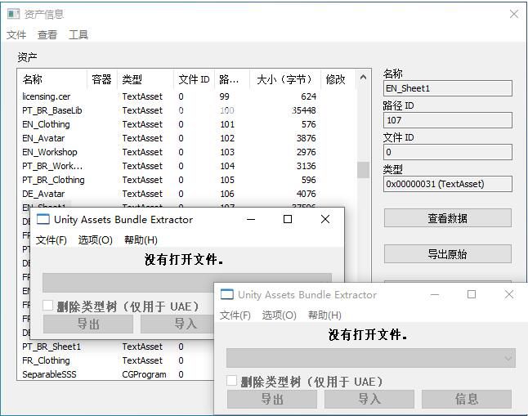Click the size value 4076
Image resolution: width=528 pixels, height=416 pixels.
(x=306, y=194)
